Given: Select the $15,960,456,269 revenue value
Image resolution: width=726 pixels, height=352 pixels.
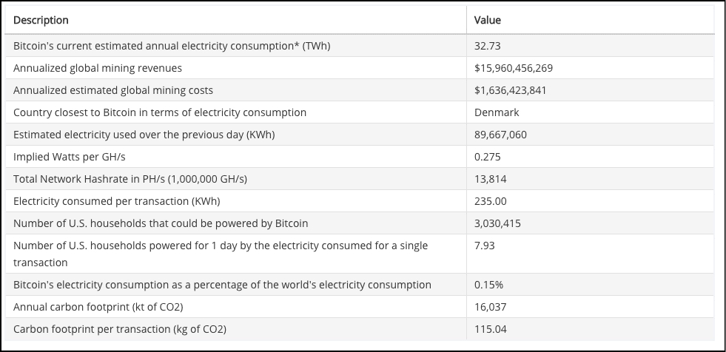Looking at the screenshot, I should (514, 68).
